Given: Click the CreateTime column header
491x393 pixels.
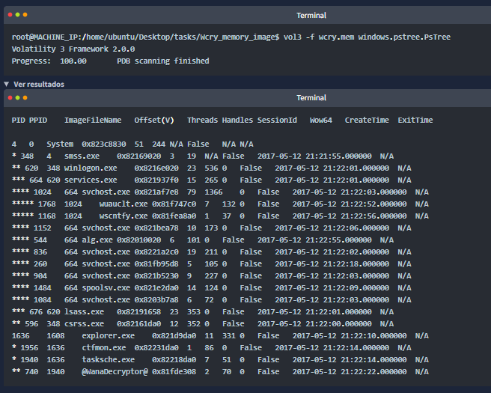Looking at the screenshot, I should (367, 120).
